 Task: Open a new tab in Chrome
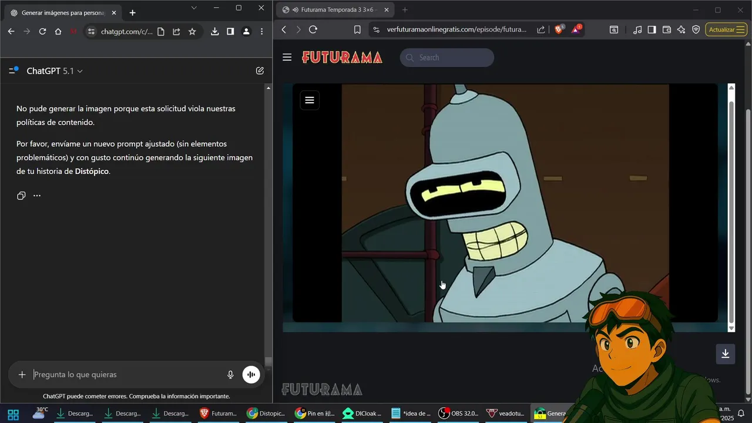point(132,12)
